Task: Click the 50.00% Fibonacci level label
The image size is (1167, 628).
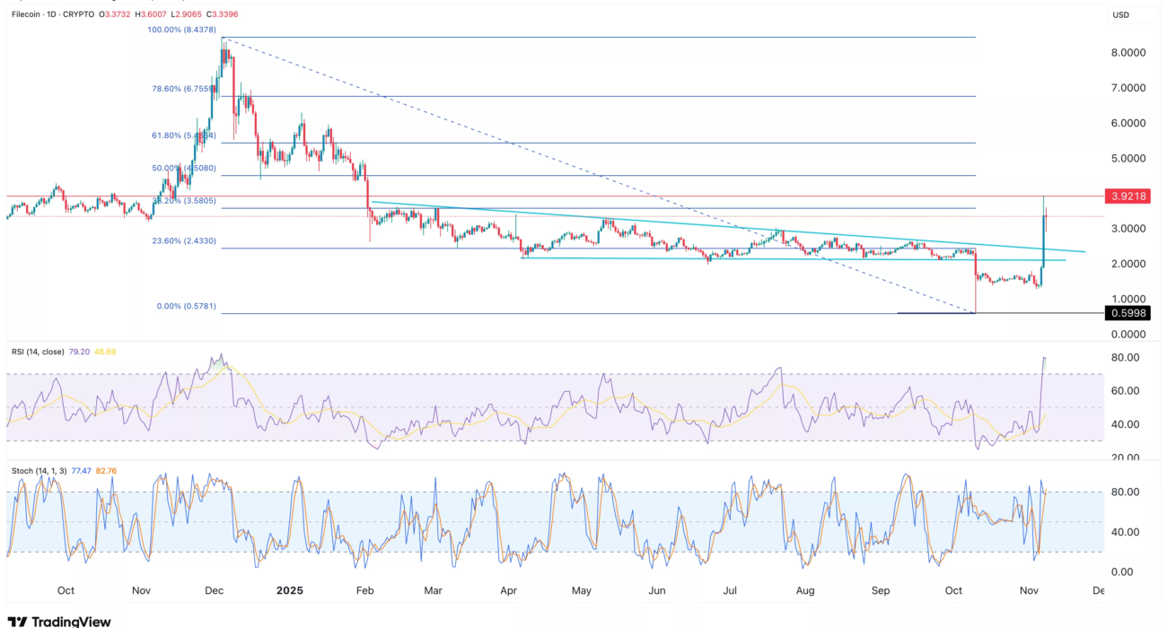Action: click(x=184, y=167)
